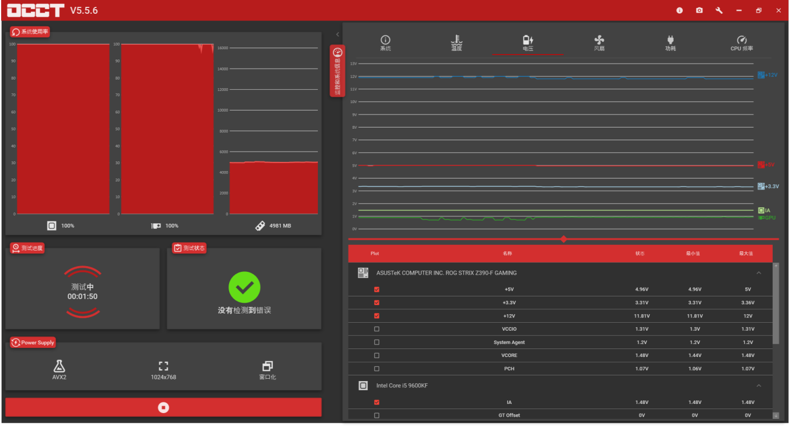The height and width of the screenshot is (428, 790).
Task: Click the info icon in title bar
Action: point(679,10)
